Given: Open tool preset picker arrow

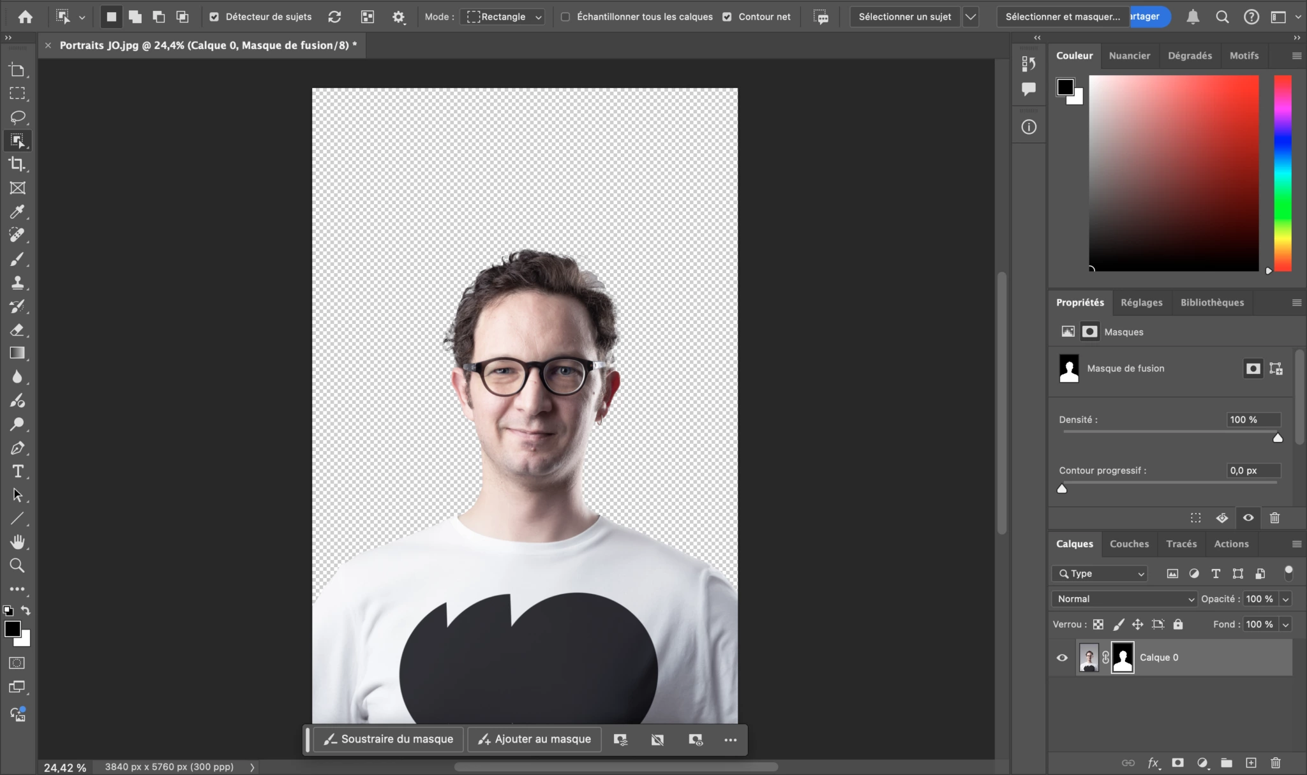Looking at the screenshot, I should 82,17.
